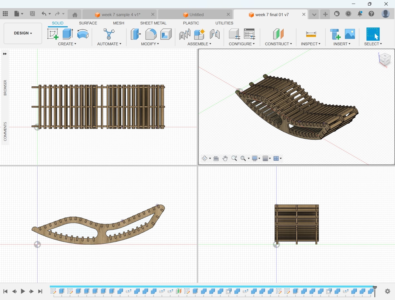Expand the CREATE dropdown menu
Image resolution: width=395 pixels, height=300 pixels.
tap(67, 44)
